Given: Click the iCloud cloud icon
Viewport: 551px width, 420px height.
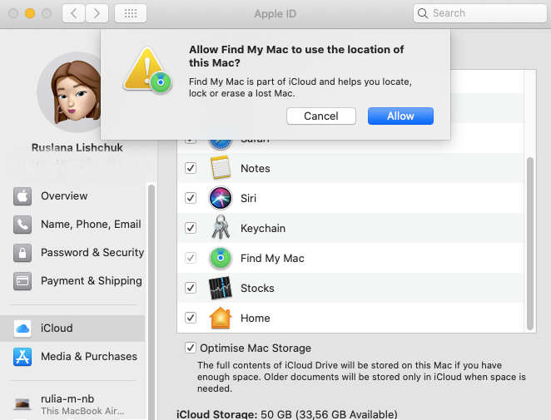Looking at the screenshot, I should (22, 329).
